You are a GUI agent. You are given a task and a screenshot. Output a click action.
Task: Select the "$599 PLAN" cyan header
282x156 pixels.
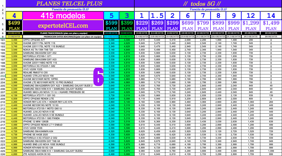111,25
